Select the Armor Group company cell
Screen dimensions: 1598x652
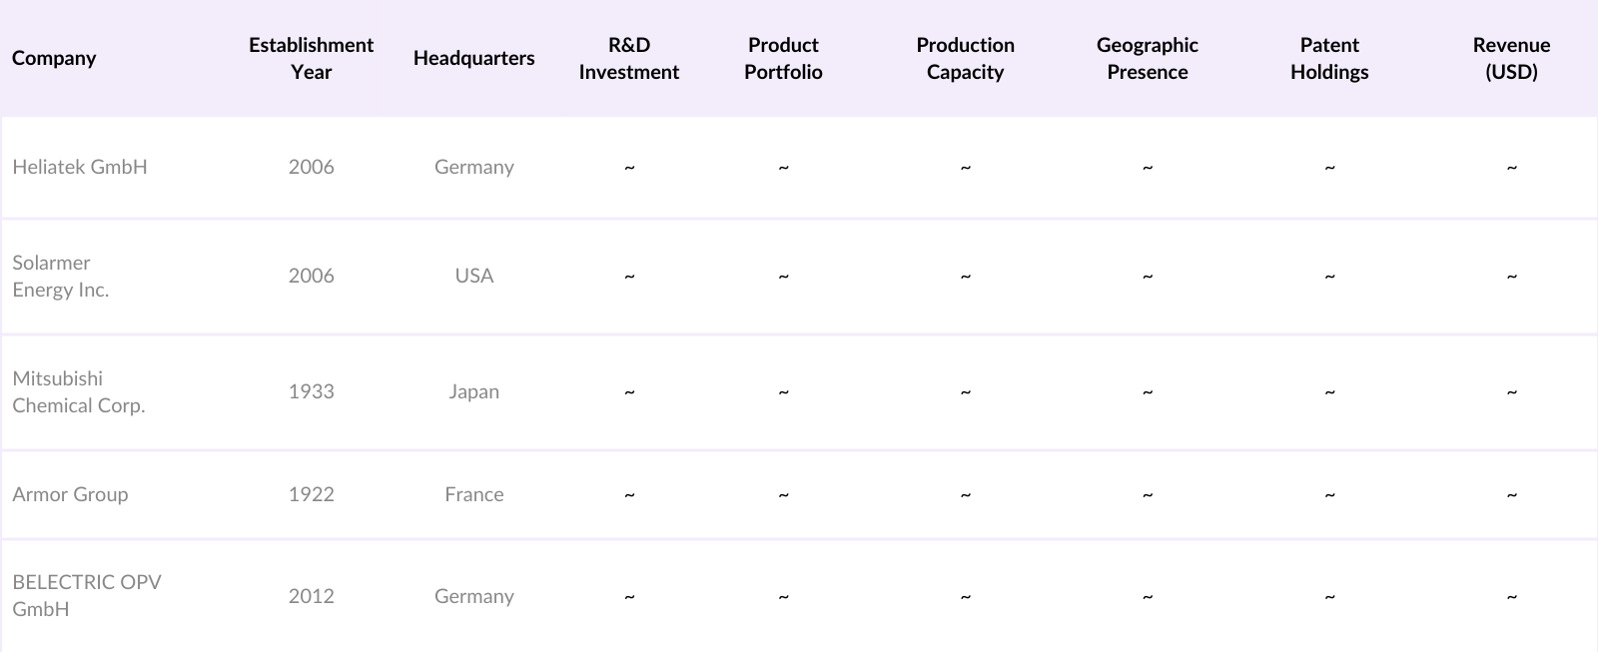[x=70, y=494]
